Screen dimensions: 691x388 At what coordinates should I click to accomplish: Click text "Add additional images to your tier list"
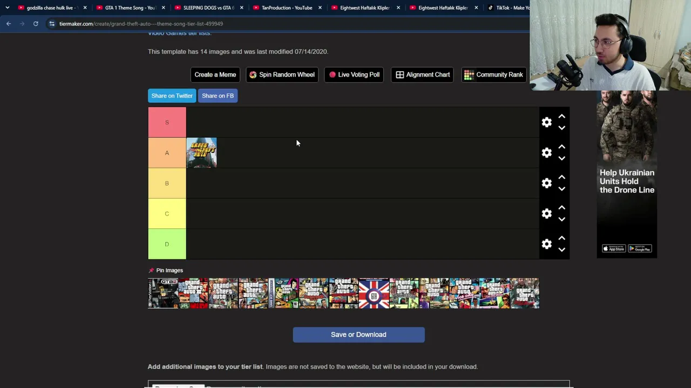pos(205,367)
